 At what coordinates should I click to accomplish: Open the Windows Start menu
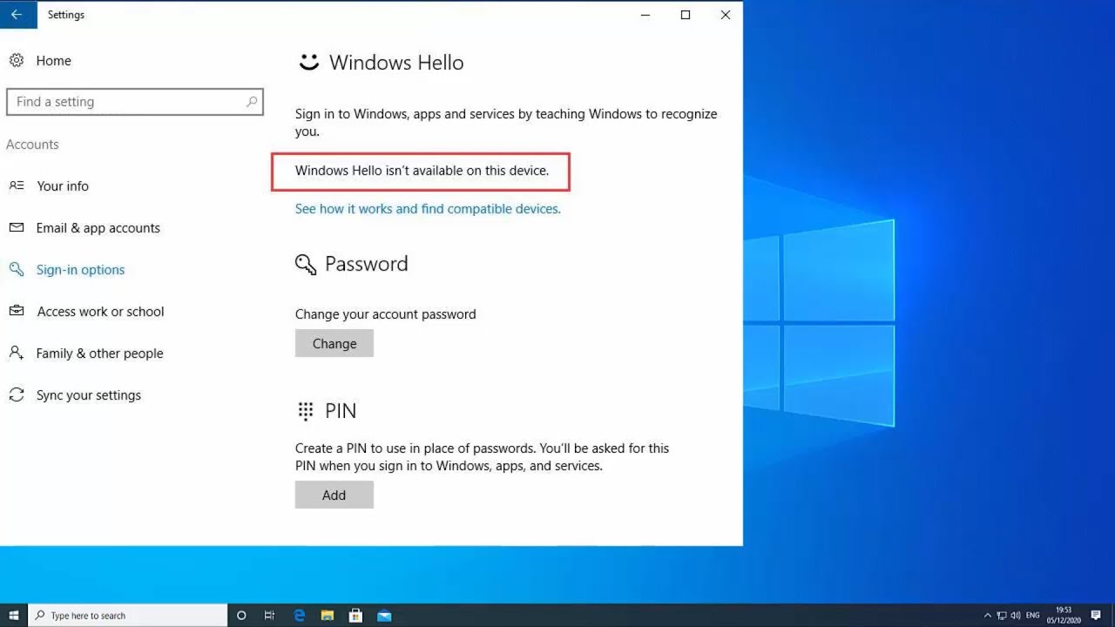tap(14, 616)
